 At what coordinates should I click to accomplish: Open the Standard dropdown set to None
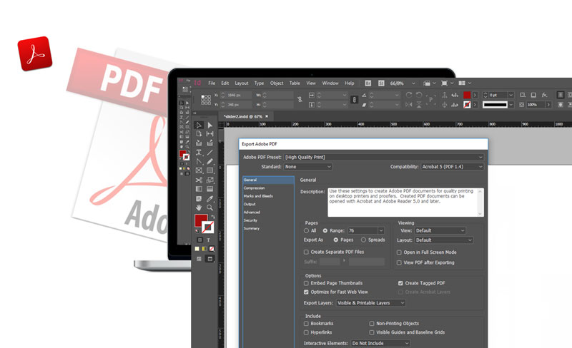click(308, 167)
